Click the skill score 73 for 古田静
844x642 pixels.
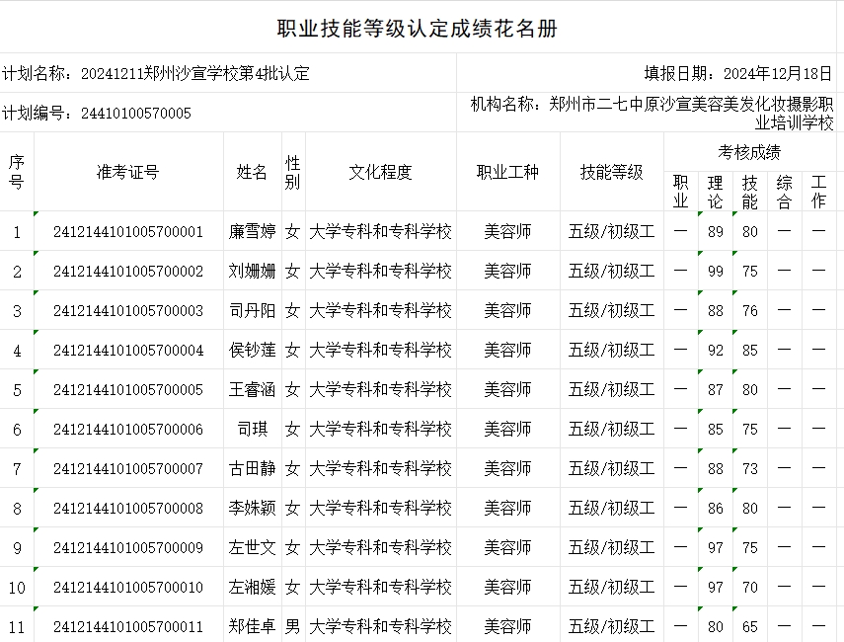pos(750,469)
